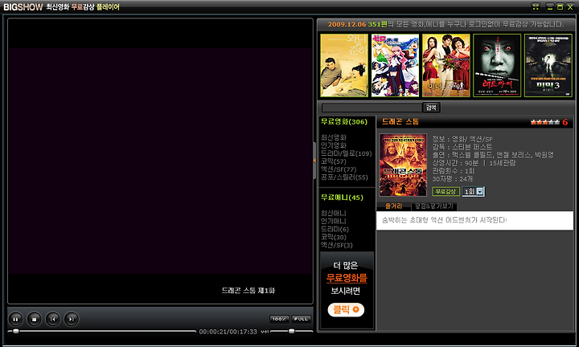The image size is (579, 347).
Task: Open the 1회 episode dropdown
Action: tap(474, 191)
